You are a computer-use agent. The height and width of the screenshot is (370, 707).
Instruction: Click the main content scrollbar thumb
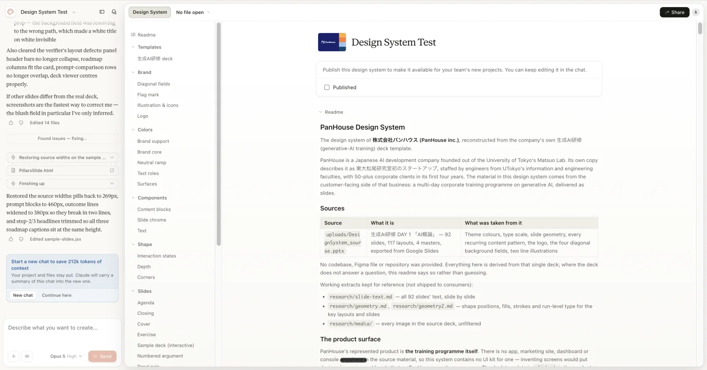[x=700, y=29]
